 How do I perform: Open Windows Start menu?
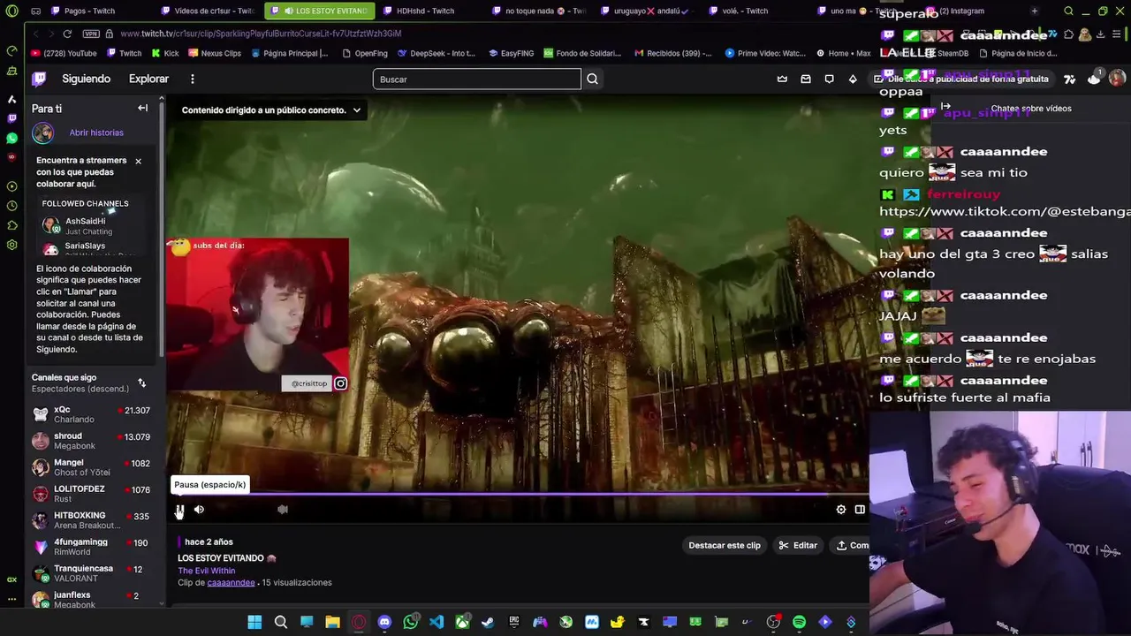pyautogui.click(x=254, y=622)
